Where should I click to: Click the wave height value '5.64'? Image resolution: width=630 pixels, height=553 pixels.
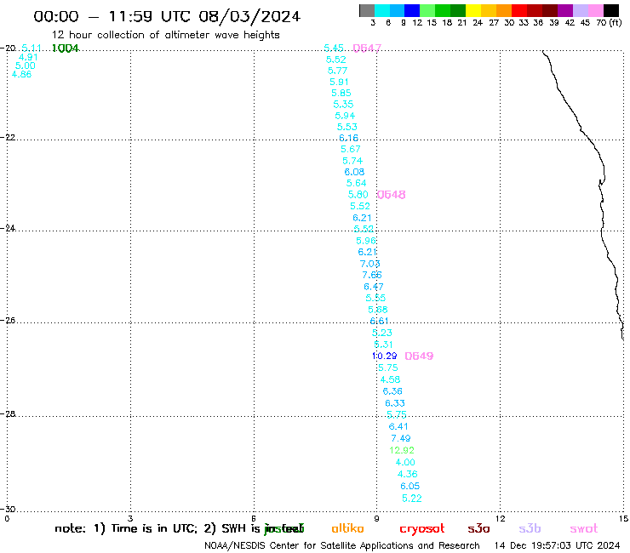point(357,183)
